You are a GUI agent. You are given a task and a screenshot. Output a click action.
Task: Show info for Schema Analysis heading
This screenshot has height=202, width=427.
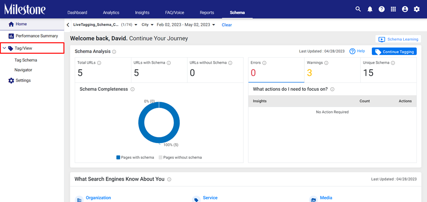click(x=114, y=51)
